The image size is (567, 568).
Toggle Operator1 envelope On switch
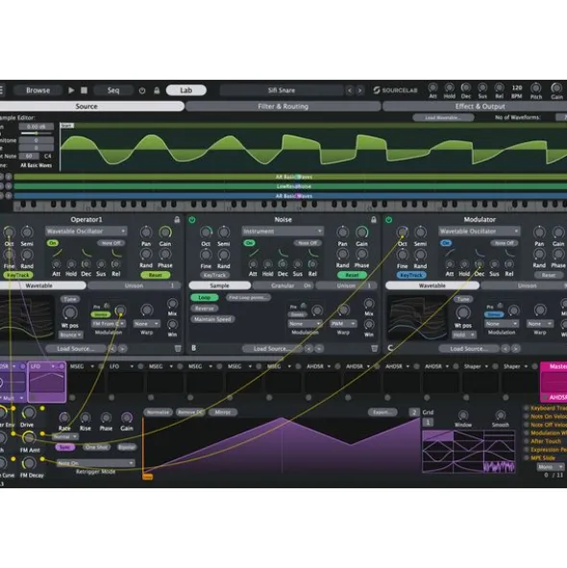[x=53, y=243]
